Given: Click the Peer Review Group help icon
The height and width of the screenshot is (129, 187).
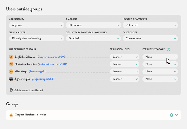Looking at the screenshot, I should click(x=169, y=49).
